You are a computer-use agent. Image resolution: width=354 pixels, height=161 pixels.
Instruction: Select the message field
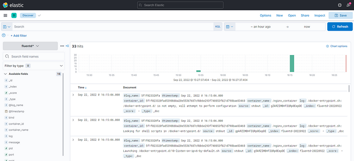tap(14, 142)
